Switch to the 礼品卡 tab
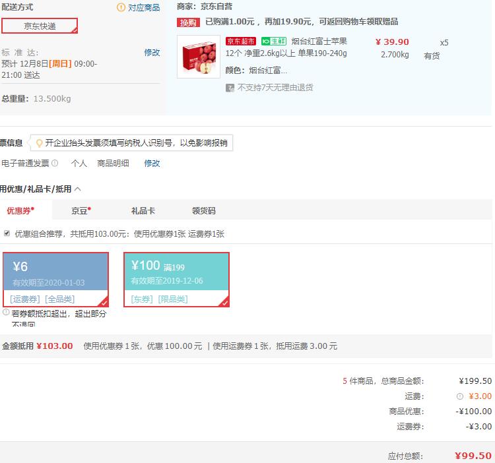Viewport: 495px width, 463px height. click(143, 210)
